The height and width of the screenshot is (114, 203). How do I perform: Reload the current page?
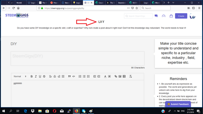[13, 8]
